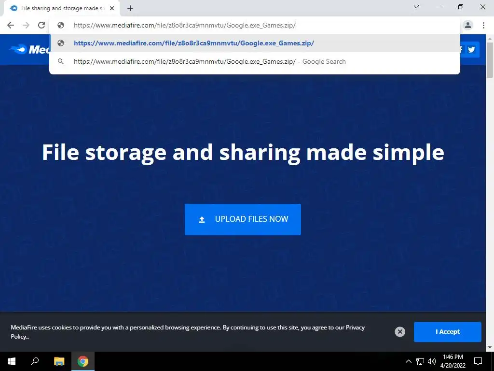Click the browser back arrow

click(x=11, y=25)
